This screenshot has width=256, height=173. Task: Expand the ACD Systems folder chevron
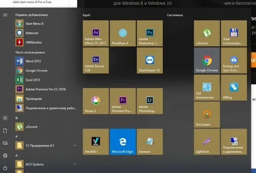tap(75, 164)
